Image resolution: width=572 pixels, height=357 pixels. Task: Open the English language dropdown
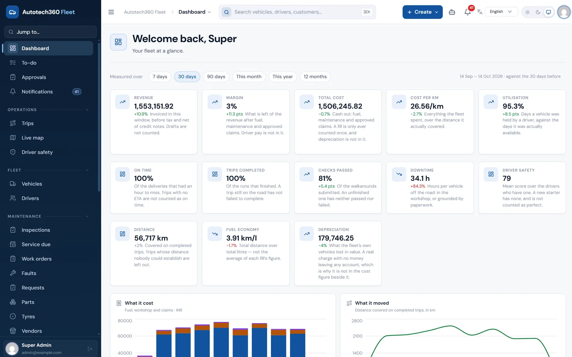coord(501,12)
